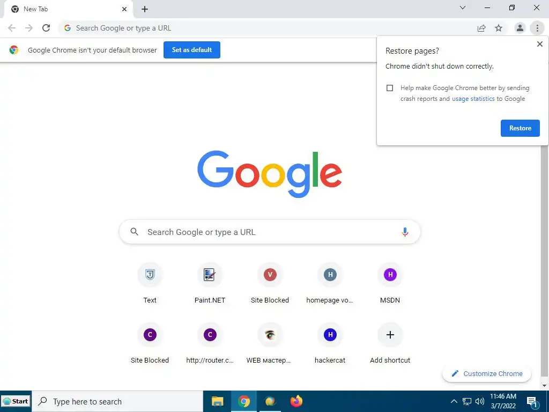Close the New Tab tab

click(x=124, y=9)
